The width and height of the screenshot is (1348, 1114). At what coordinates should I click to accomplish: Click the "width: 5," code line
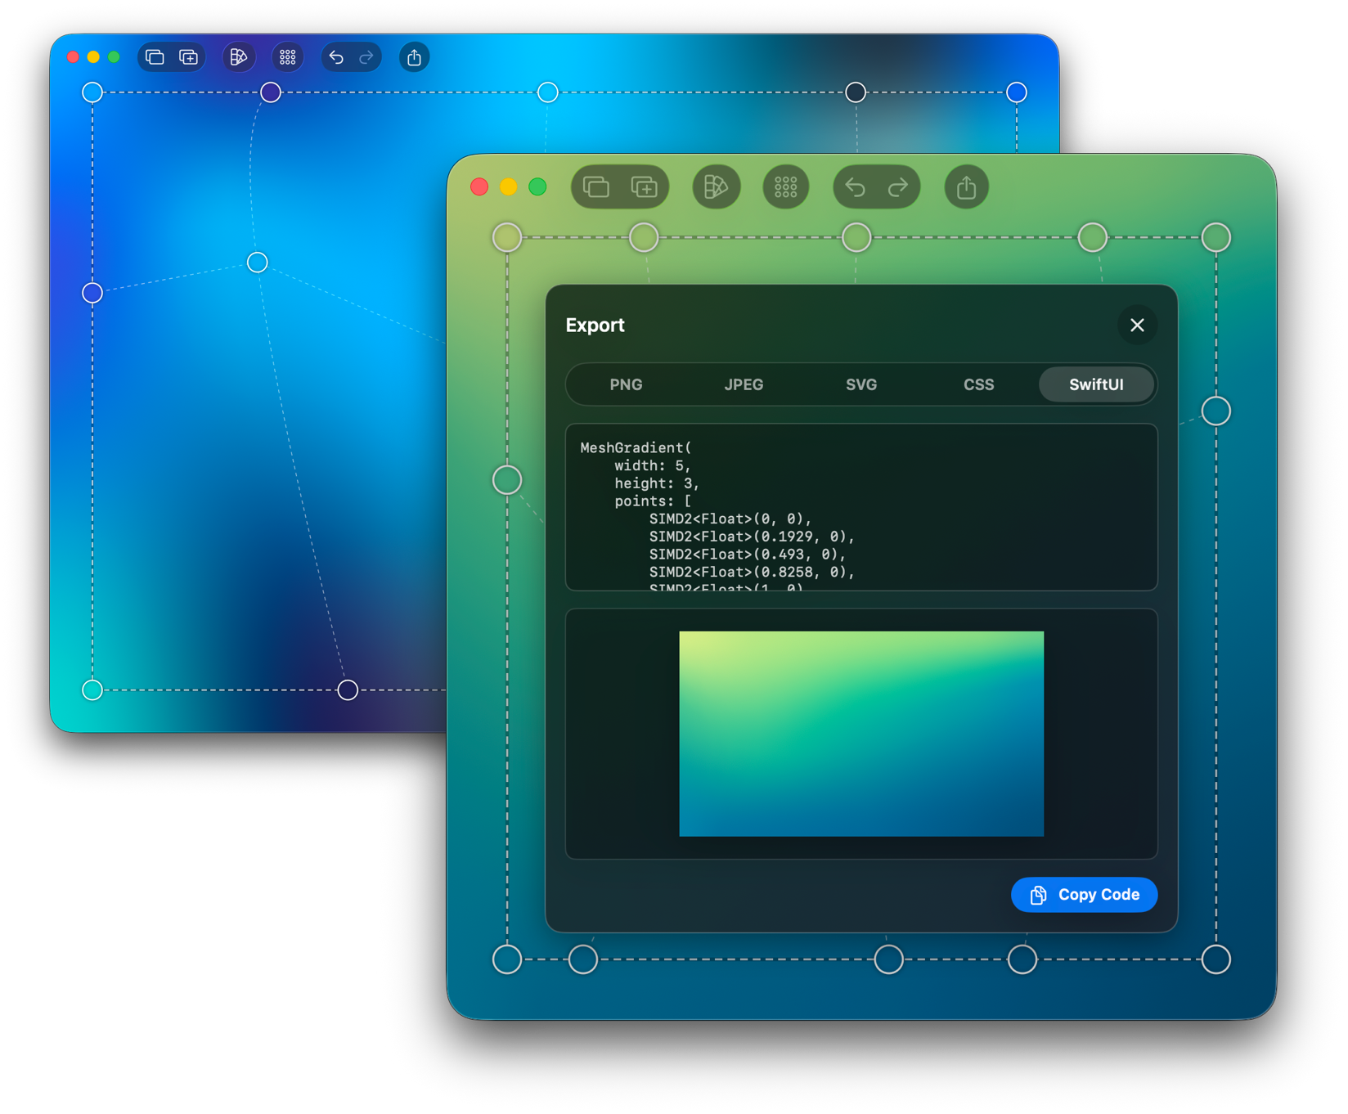coord(653,465)
